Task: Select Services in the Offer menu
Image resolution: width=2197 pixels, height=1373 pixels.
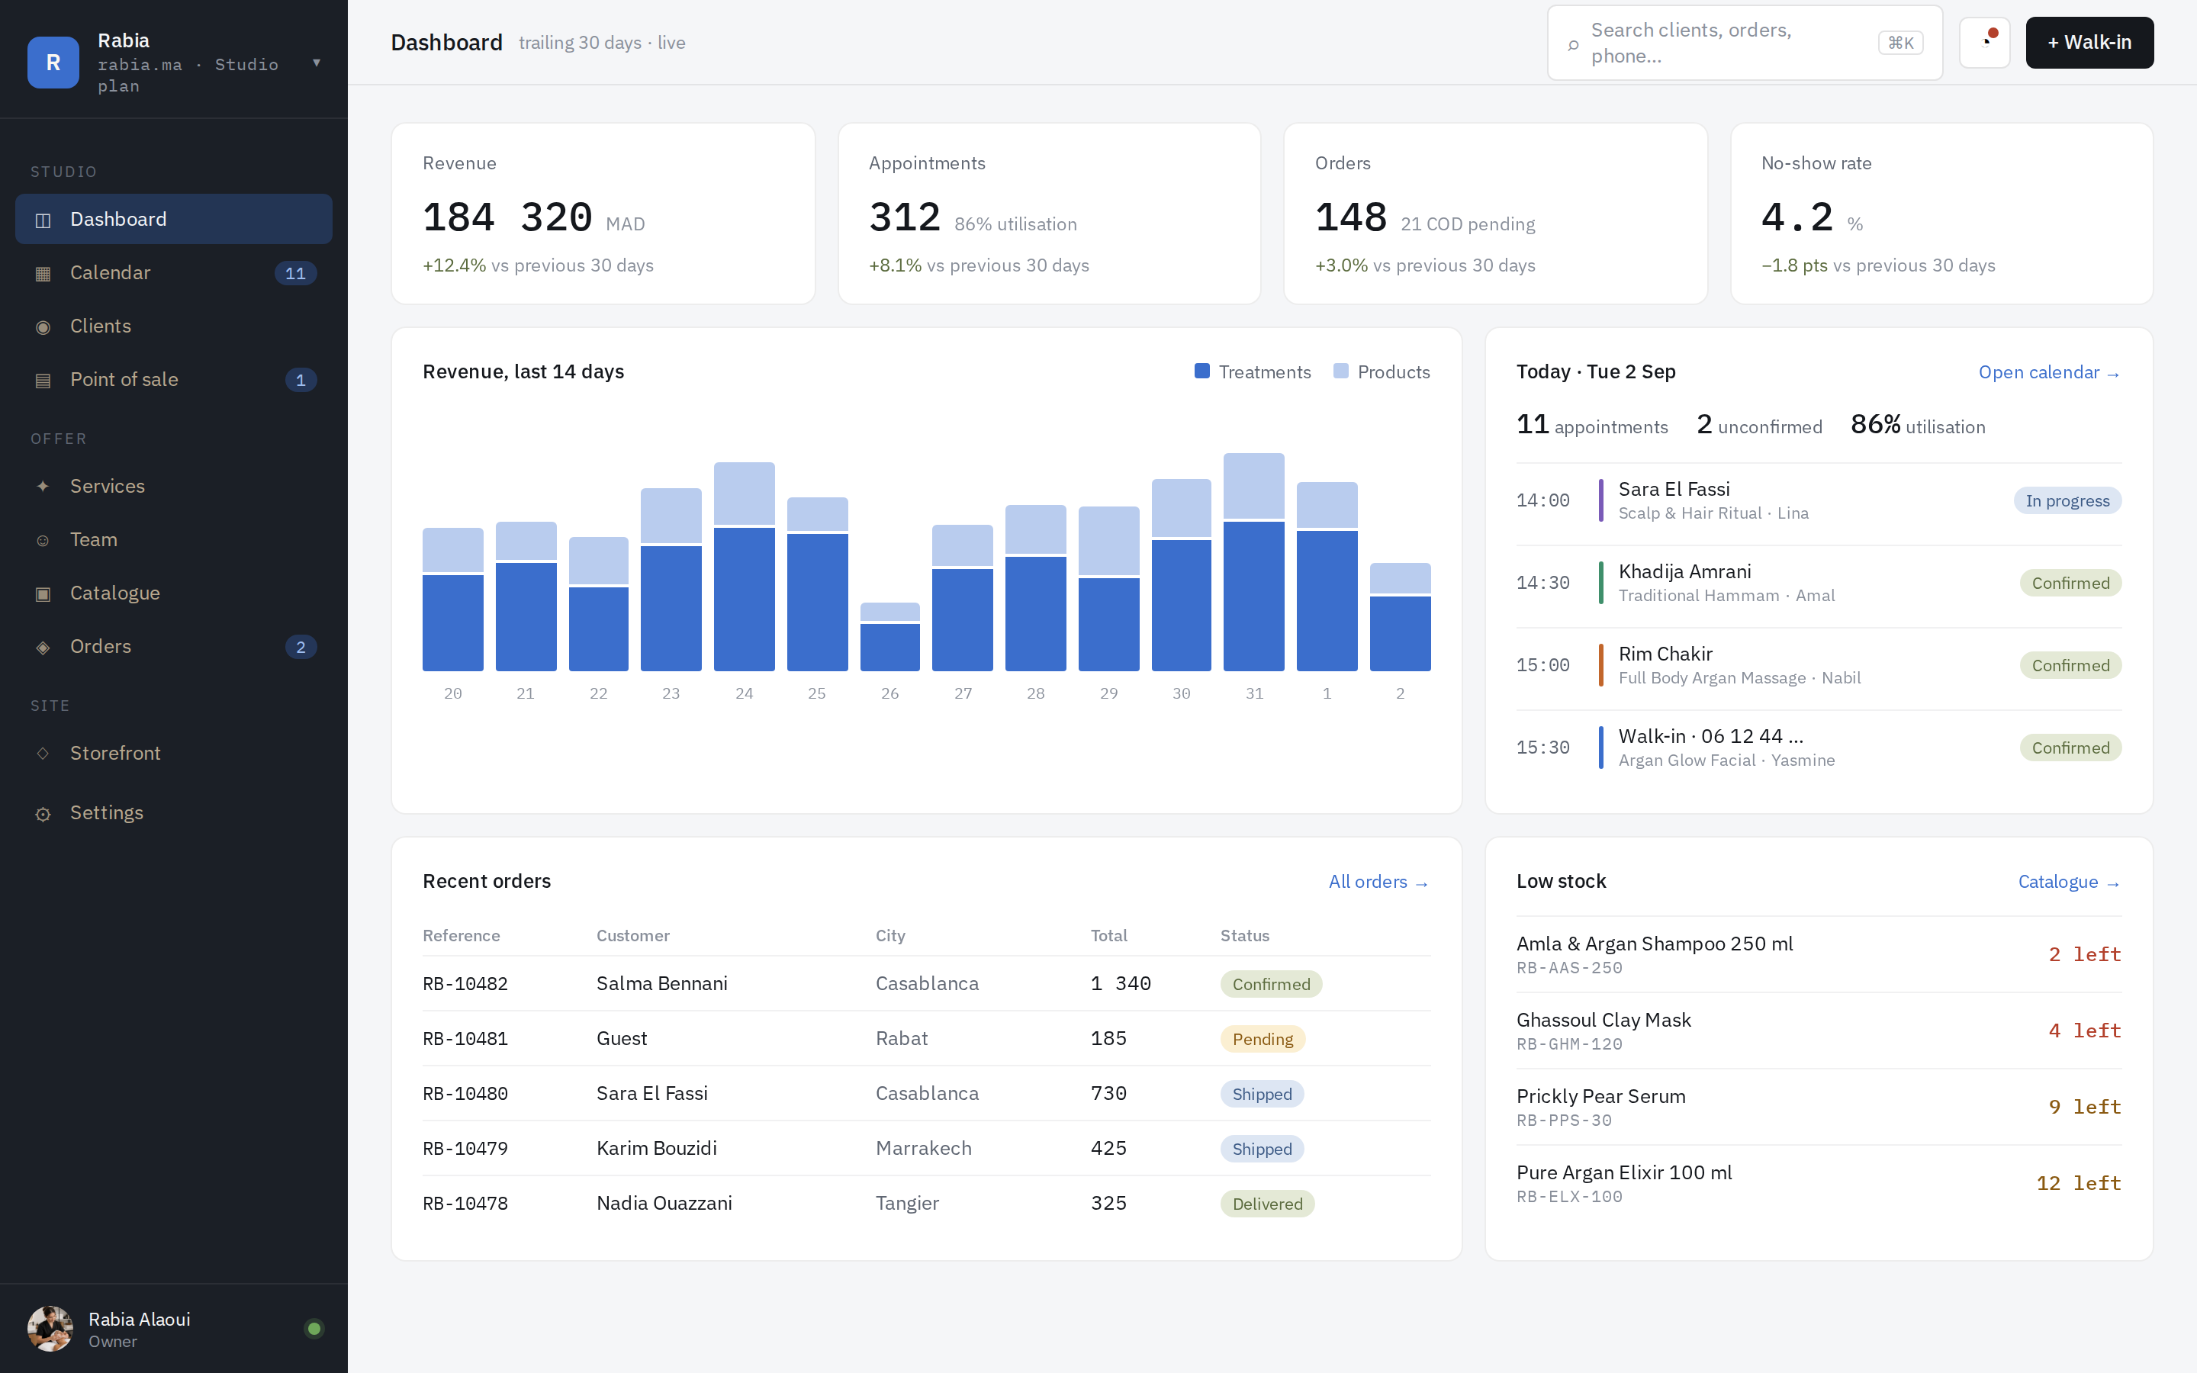Action: [x=173, y=487]
